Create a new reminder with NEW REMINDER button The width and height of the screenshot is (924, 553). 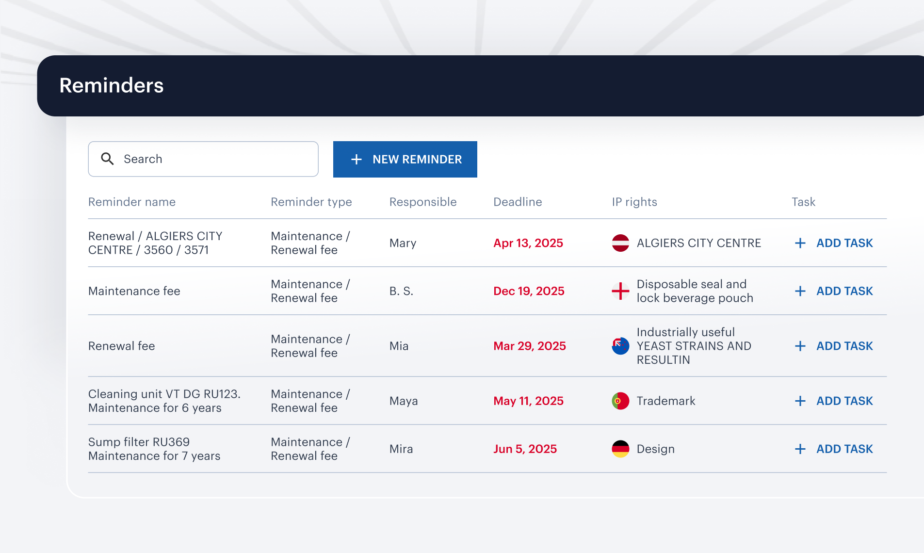click(x=405, y=159)
